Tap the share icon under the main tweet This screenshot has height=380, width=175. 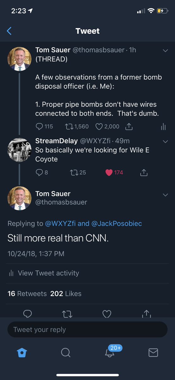coord(147,314)
